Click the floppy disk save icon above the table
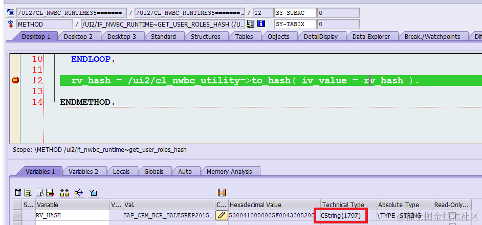Screen dimensions: 482x225 point(222,193)
